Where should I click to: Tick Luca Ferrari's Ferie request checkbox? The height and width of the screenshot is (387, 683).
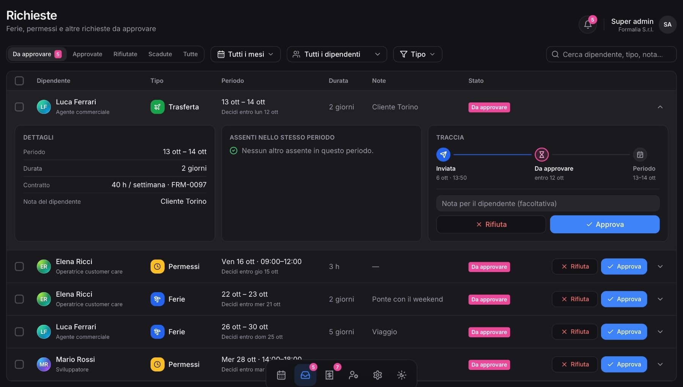tap(19, 332)
